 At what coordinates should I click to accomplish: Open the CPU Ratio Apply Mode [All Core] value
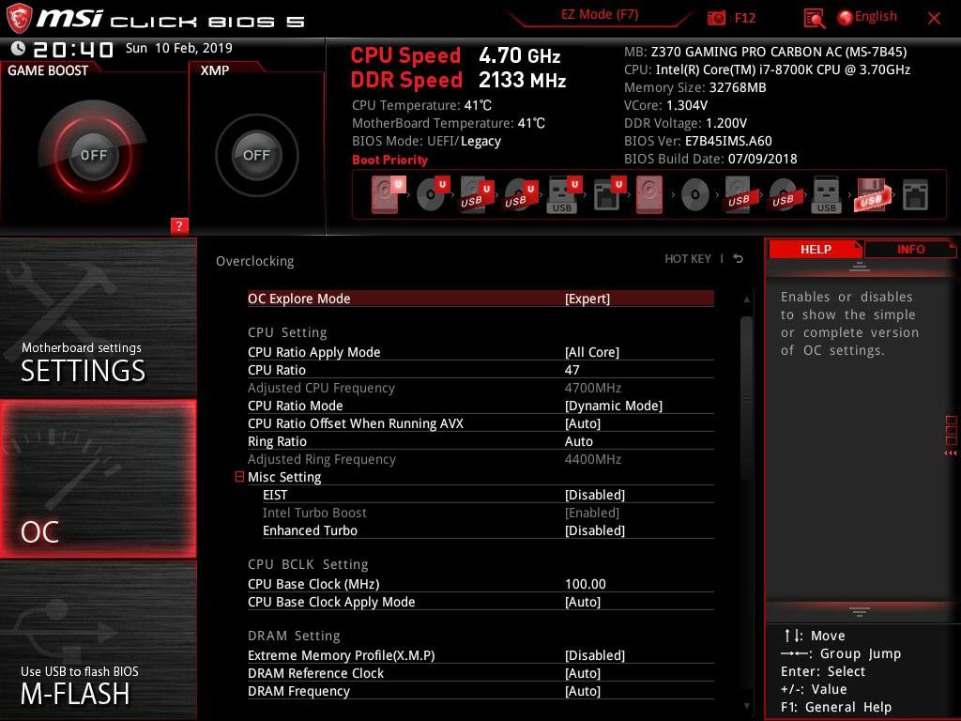tap(592, 352)
